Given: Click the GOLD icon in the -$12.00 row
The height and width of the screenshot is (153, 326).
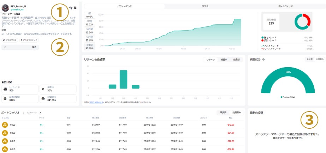Looking at the screenshot, I should click(5, 125).
